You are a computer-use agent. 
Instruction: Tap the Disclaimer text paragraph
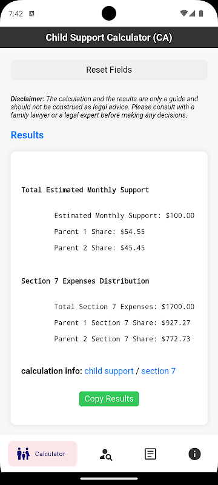coord(104,107)
